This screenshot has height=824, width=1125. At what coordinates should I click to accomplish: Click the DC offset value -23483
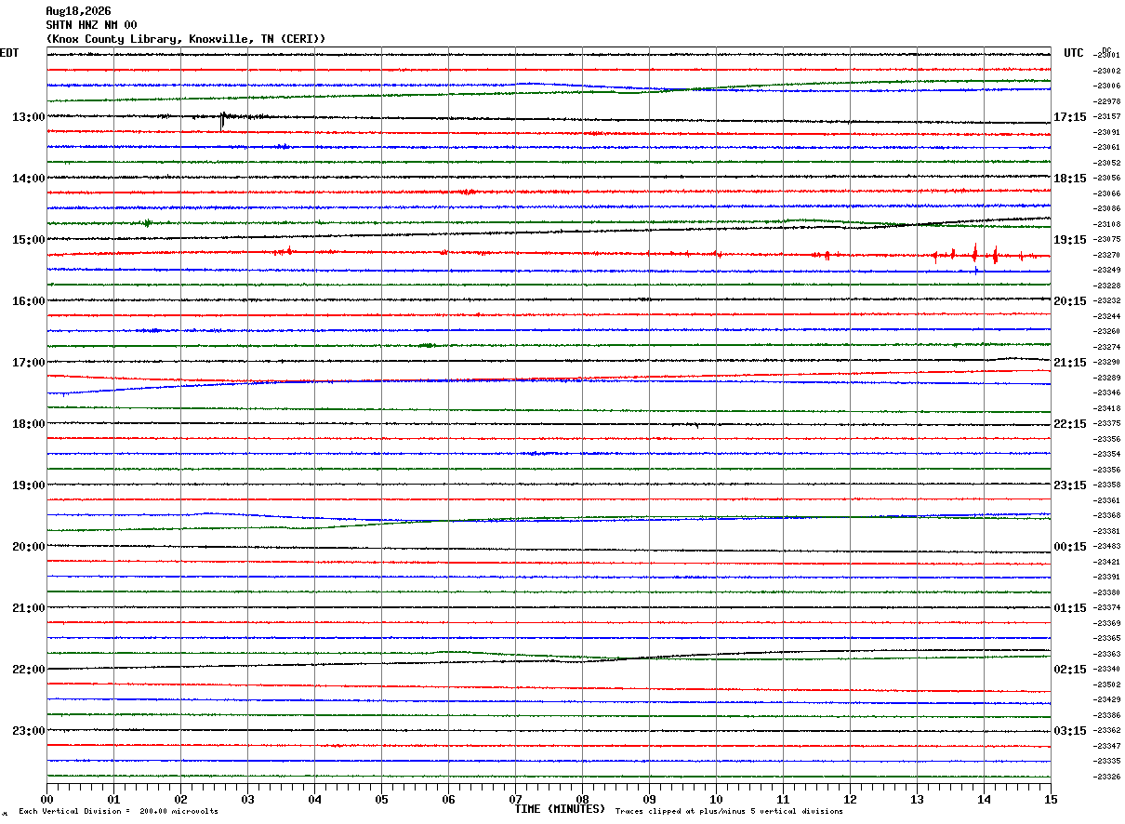click(1107, 546)
